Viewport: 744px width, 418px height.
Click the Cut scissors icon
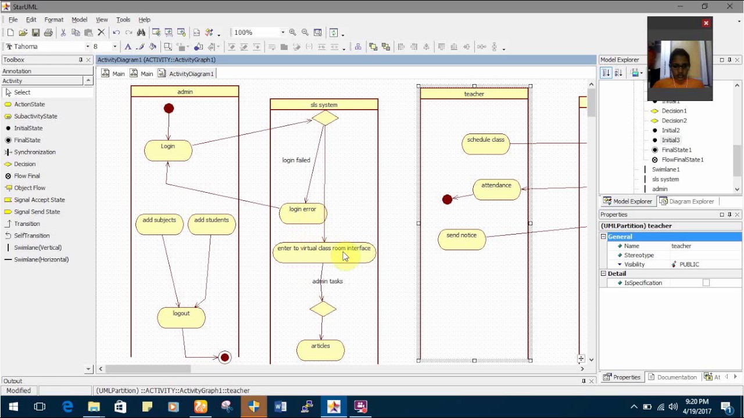click(63, 33)
